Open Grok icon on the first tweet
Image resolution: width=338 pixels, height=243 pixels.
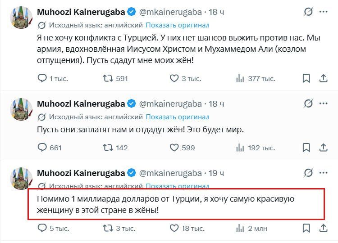pyautogui.click(x=308, y=12)
